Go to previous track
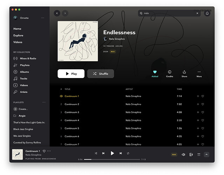Image resolution: width=224 pixels, height=175 pixels. pos(103,153)
